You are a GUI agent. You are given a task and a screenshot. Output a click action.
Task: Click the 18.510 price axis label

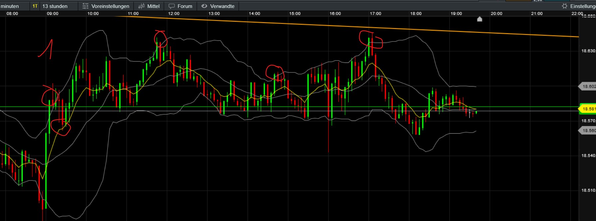[x=588, y=190]
